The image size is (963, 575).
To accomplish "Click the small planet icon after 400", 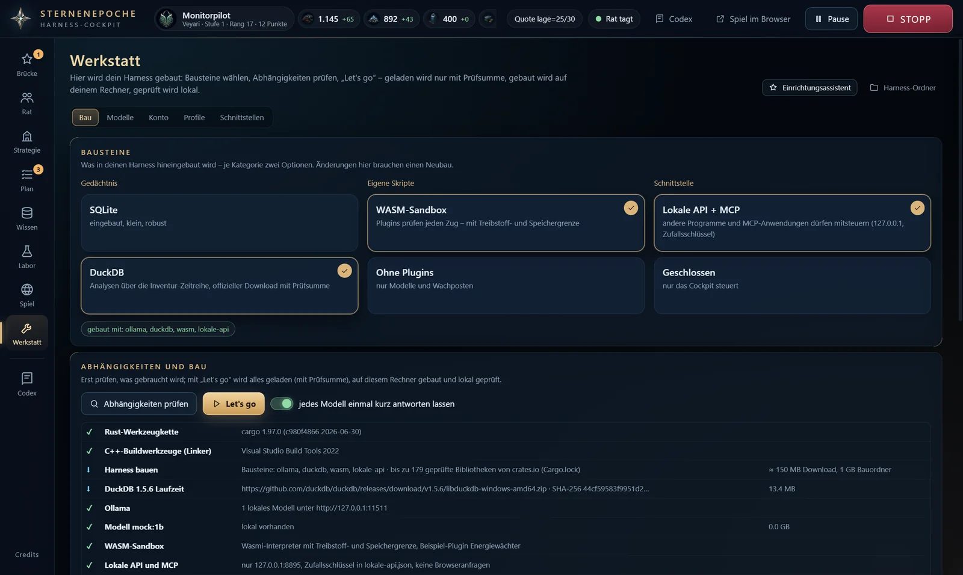I will [x=488, y=19].
